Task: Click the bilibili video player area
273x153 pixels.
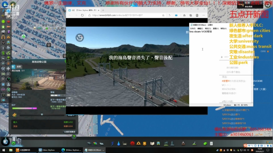Action: (127, 66)
